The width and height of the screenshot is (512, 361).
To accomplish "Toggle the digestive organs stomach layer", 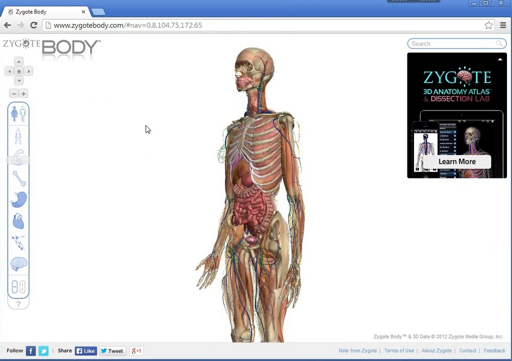I will point(19,199).
